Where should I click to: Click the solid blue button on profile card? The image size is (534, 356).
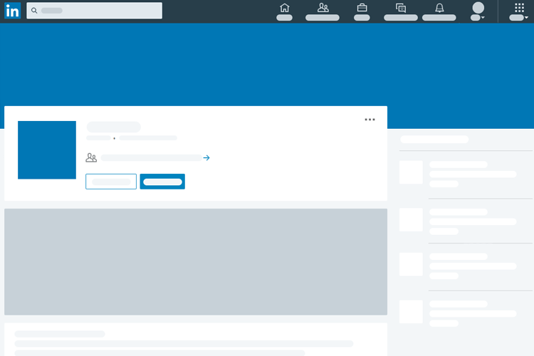coord(162,182)
